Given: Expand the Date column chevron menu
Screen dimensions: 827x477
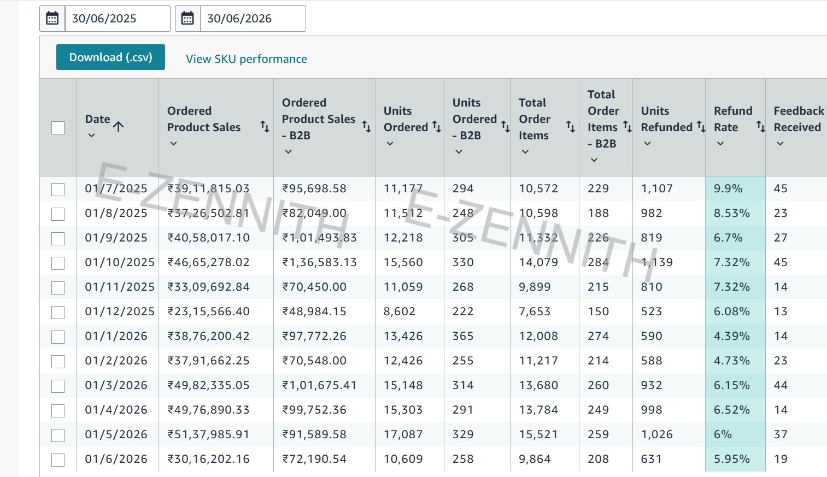Looking at the screenshot, I should pos(91,135).
